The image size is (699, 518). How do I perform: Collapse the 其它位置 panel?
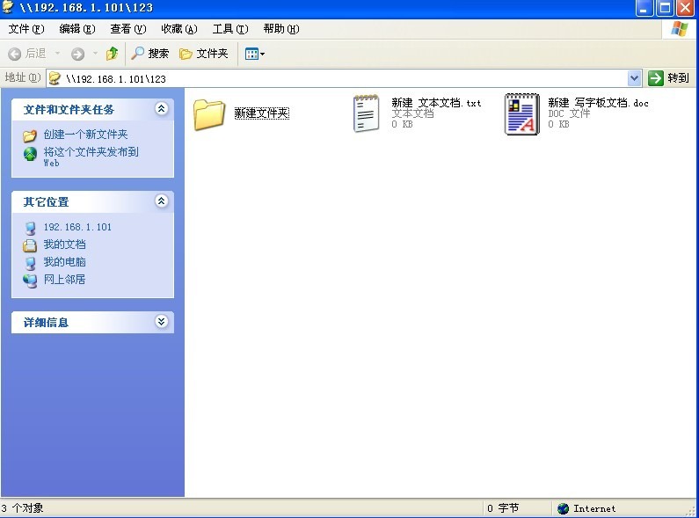(162, 201)
